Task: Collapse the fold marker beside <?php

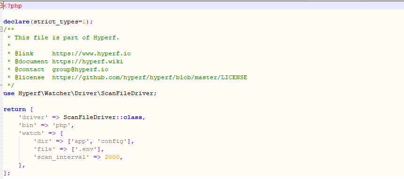Action: pos(1,6)
